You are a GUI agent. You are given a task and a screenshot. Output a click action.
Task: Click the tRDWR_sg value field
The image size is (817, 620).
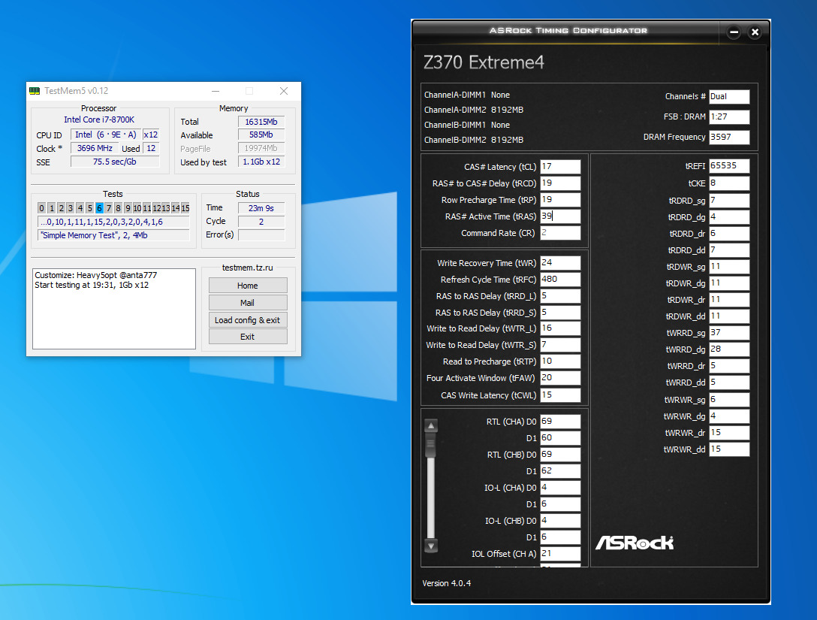pyautogui.click(x=729, y=267)
